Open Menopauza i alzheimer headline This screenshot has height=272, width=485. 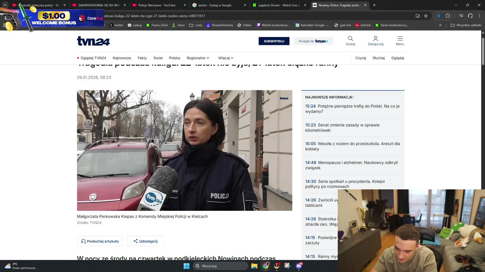coord(352,165)
